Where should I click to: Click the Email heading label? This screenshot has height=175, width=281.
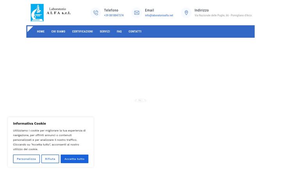[149, 10]
